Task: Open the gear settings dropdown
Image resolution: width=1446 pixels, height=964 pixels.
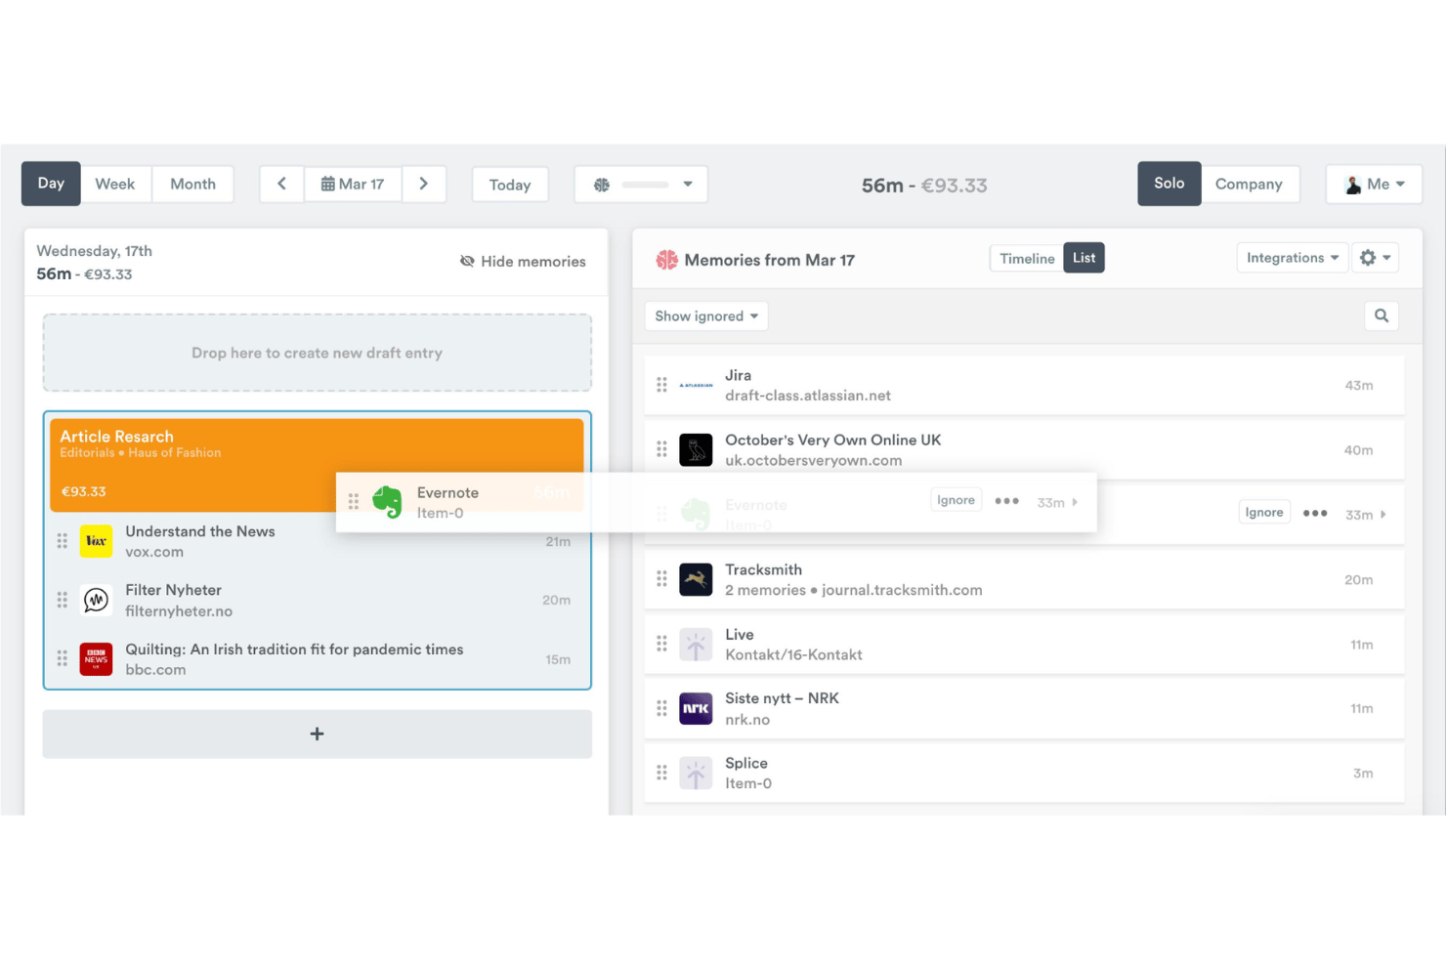Action: click(x=1375, y=258)
